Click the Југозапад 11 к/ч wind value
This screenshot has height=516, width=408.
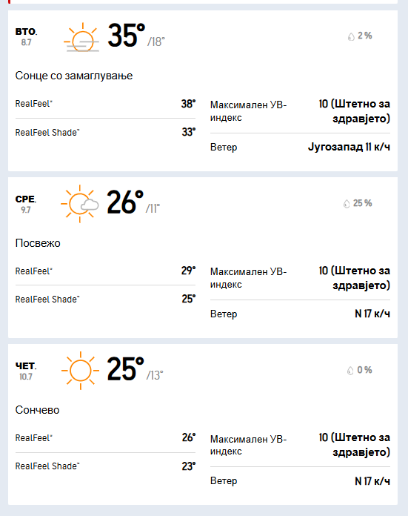[x=349, y=147]
